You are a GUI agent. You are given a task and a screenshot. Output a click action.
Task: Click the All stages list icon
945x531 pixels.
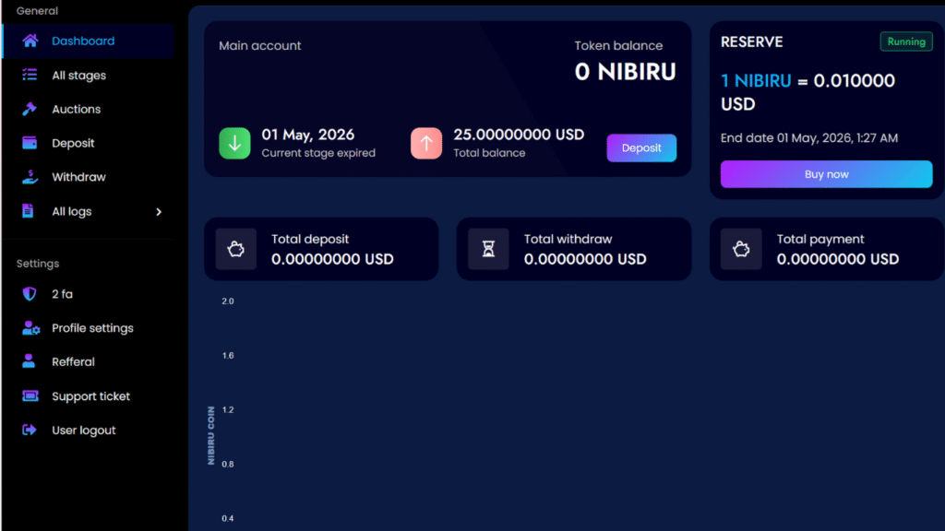pos(30,75)
